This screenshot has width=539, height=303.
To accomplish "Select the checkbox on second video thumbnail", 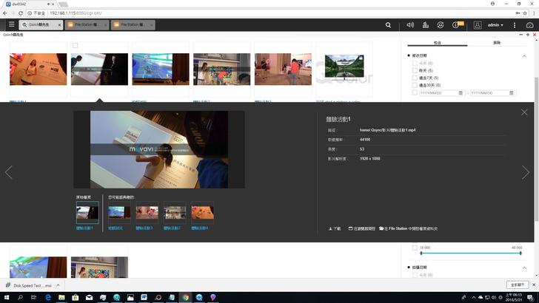I will [76, 46].
